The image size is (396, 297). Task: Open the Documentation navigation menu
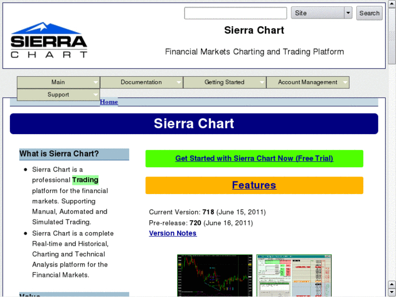142,82
